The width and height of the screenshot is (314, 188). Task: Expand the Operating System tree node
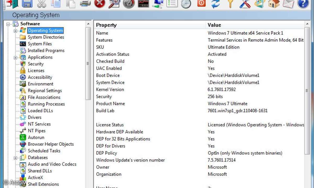(15, 31)
